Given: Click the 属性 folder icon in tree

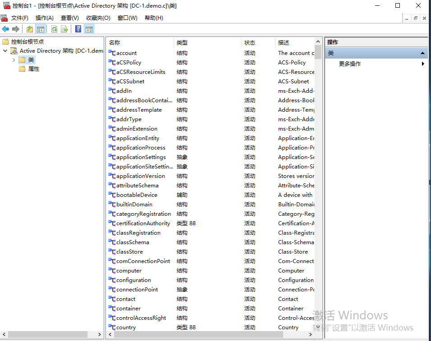Looking at the screenshot, I should [x=22, y=69].
